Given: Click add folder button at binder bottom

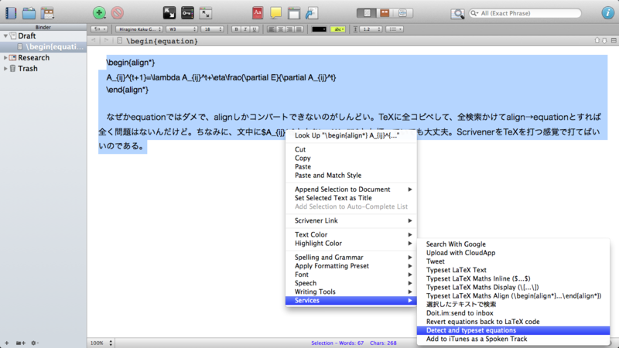Looking at the screenshot, I should [x=21, y=343].
